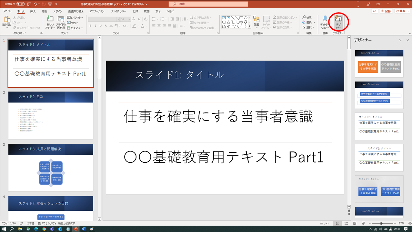Open Quick Styles (クイックスタイル)
Image resolution: width=413 pixels, height=232 pixels.
(x=266, y=22)
